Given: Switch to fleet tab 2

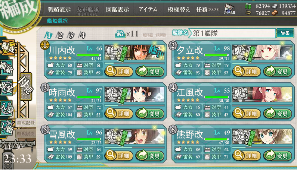Looking at the screenshot, I should click(60, 35).
